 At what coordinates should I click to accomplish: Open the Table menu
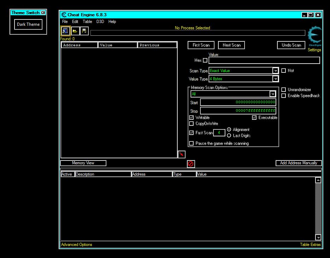pos(87,22)
